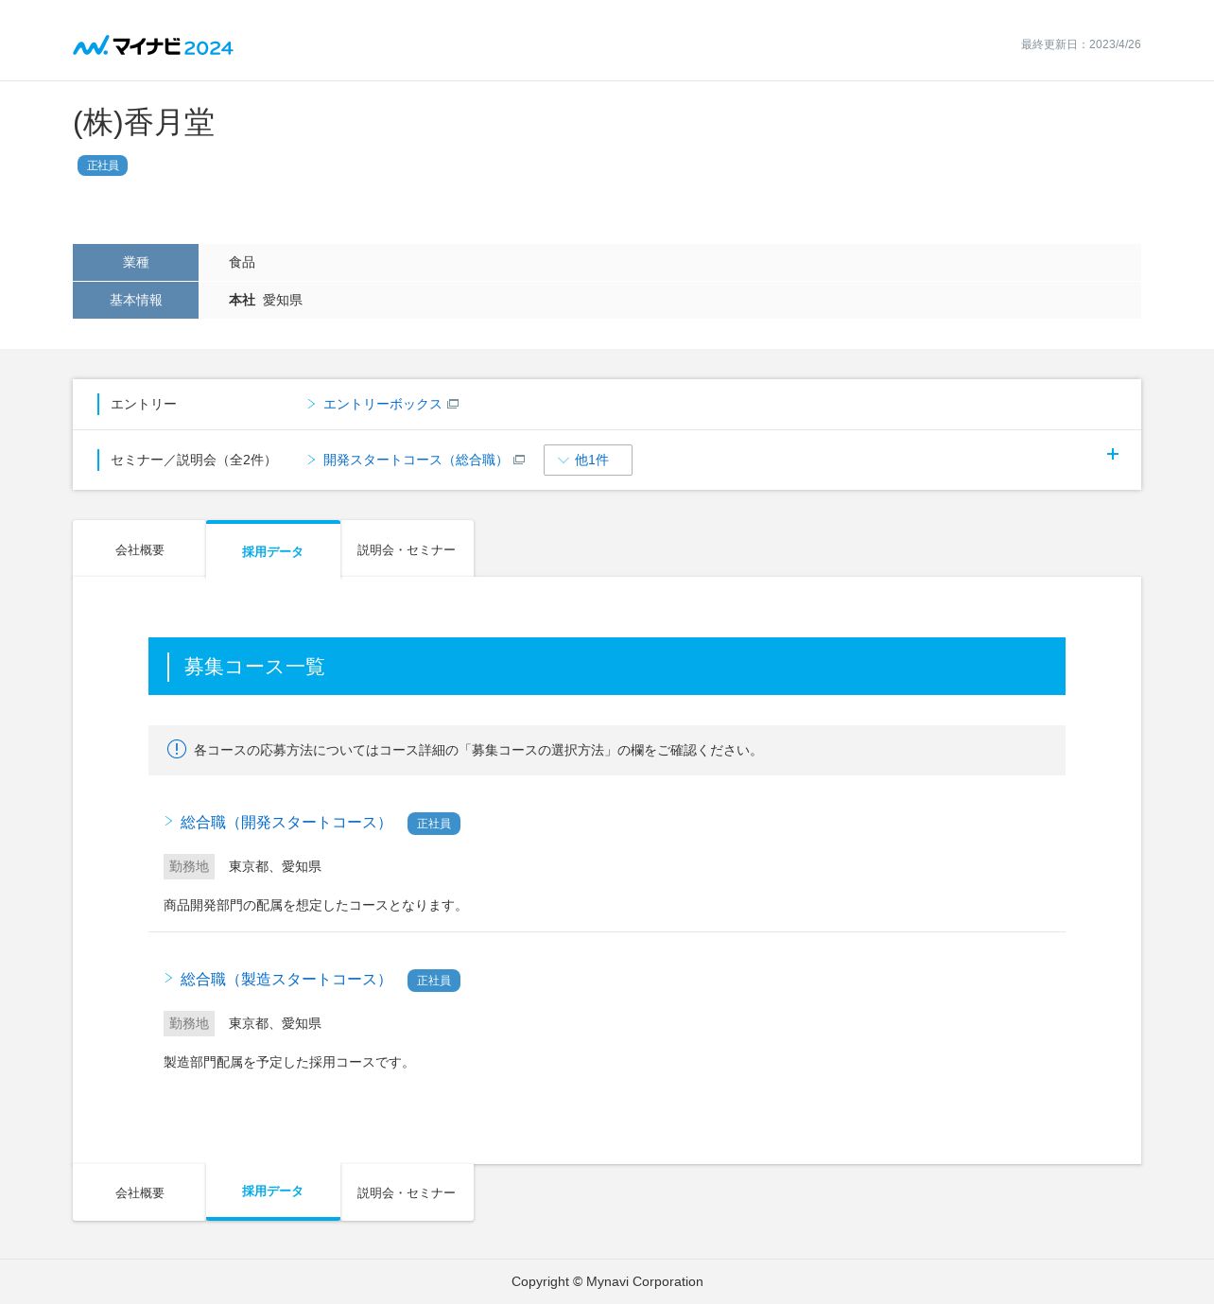Select the top 採用データ tab
The height and width of the screenshot is (1304, 1214).
(x=272, y=550)
